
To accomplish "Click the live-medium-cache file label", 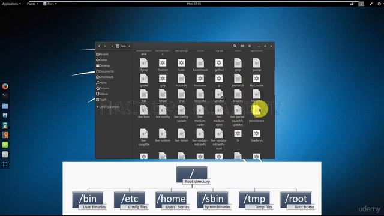I will (200, 121).
